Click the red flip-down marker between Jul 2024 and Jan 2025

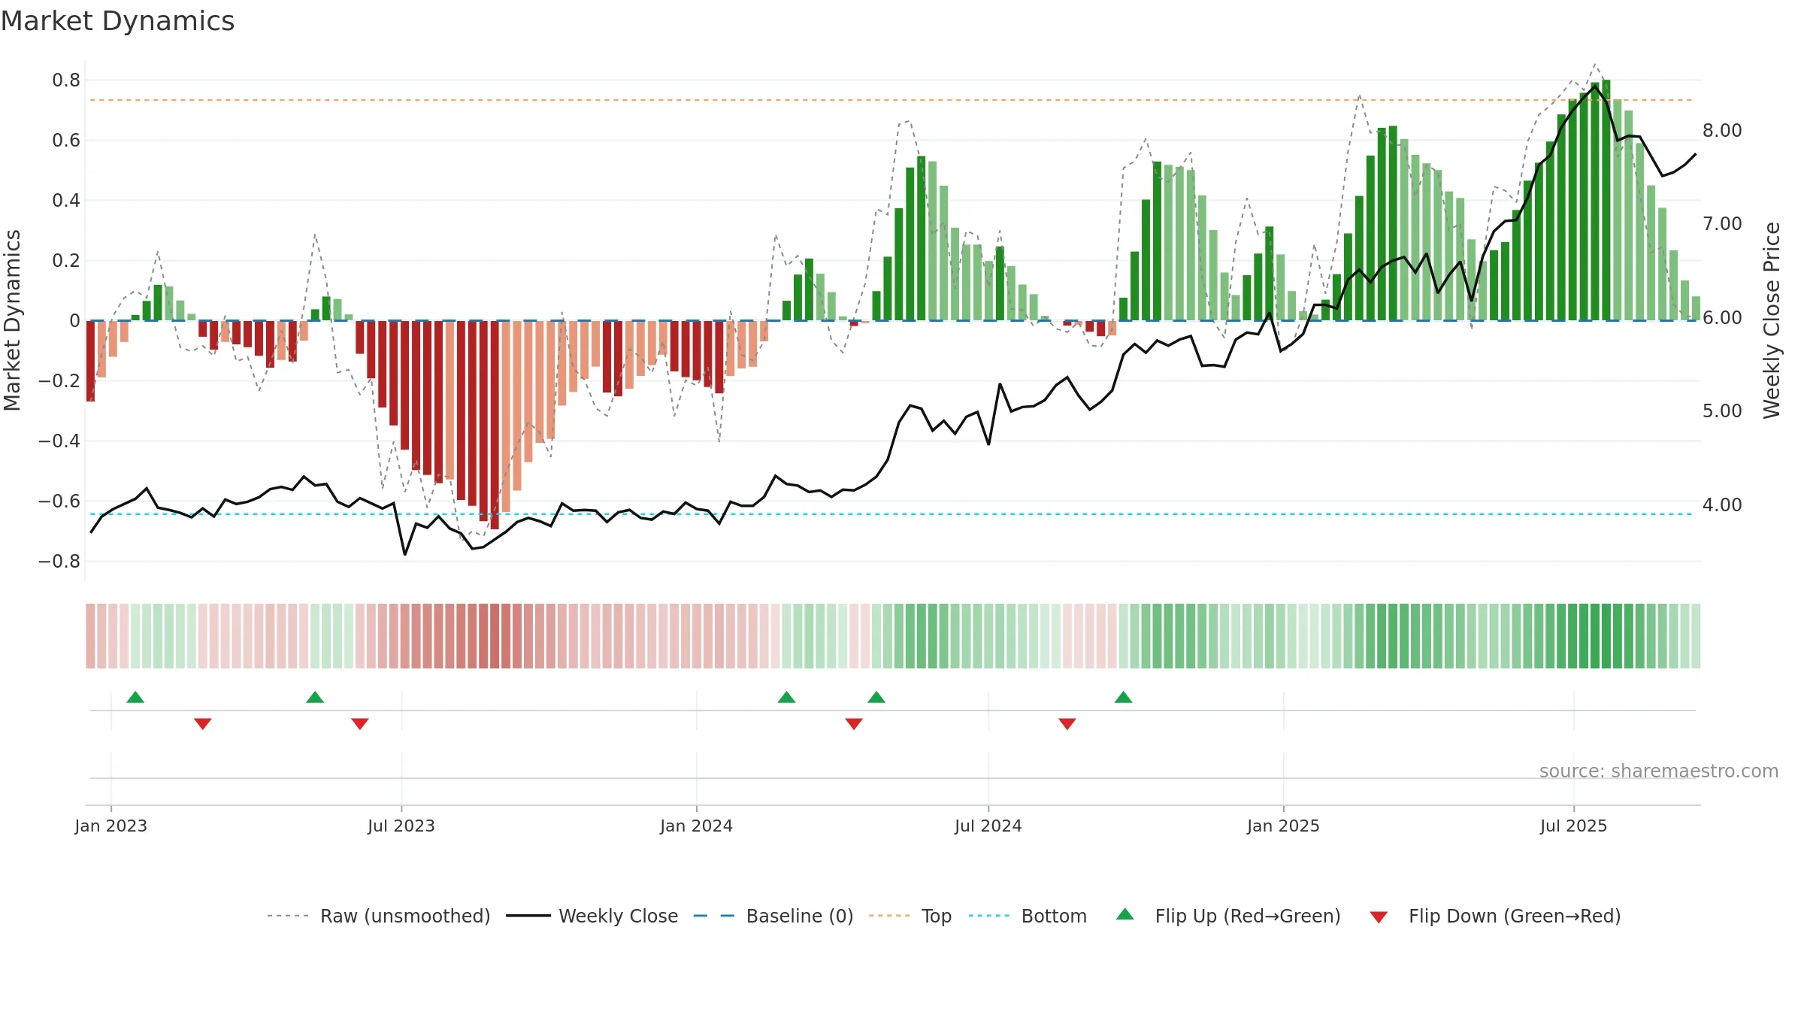click(x=1067, y=724)
